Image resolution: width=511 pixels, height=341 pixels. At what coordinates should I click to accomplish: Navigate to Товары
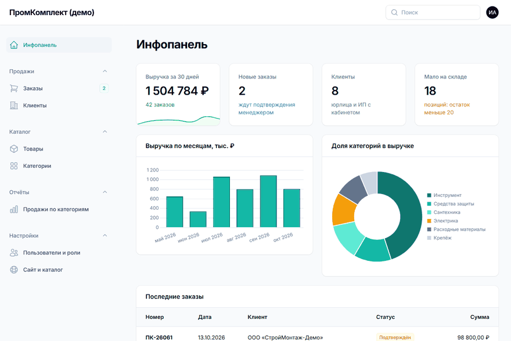pyautogui.click(x=59, y=149)
